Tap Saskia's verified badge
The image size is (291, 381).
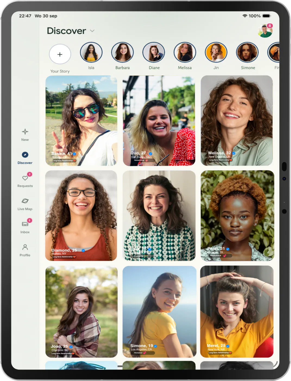pos(74,154)
